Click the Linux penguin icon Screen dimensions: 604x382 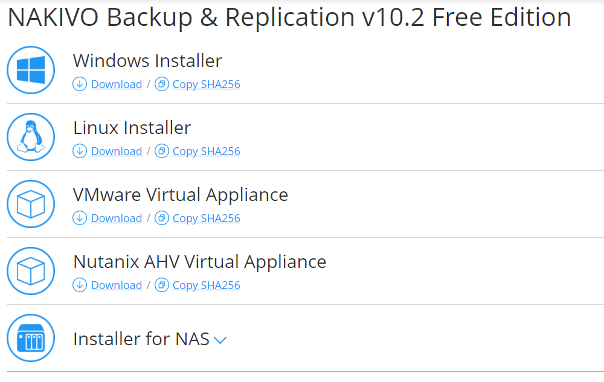click(x=31, y=137)
